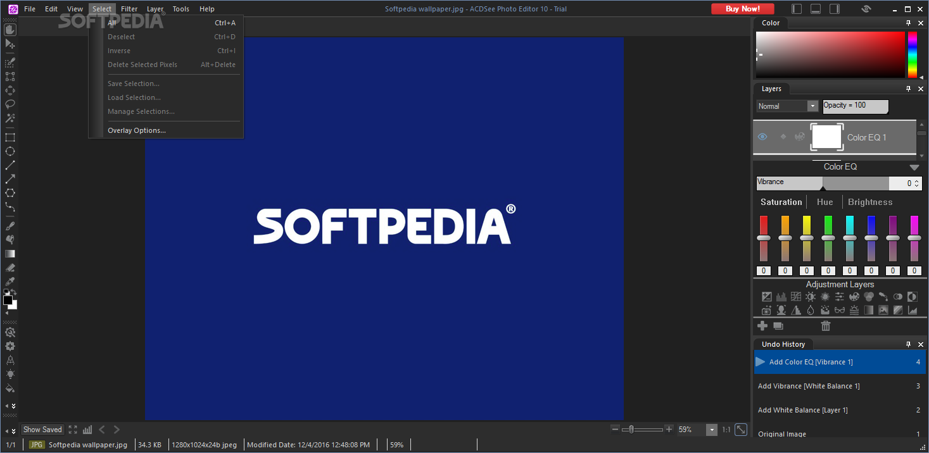This screenshot has width=929, height=453.
Task: Add a Curves adjustment layer
Action: point(796,296)
